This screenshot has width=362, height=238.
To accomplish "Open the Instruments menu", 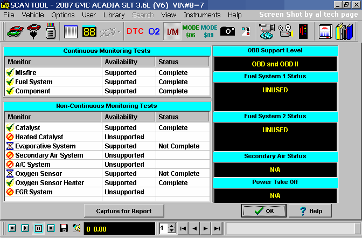I will (x=202, y=15).
